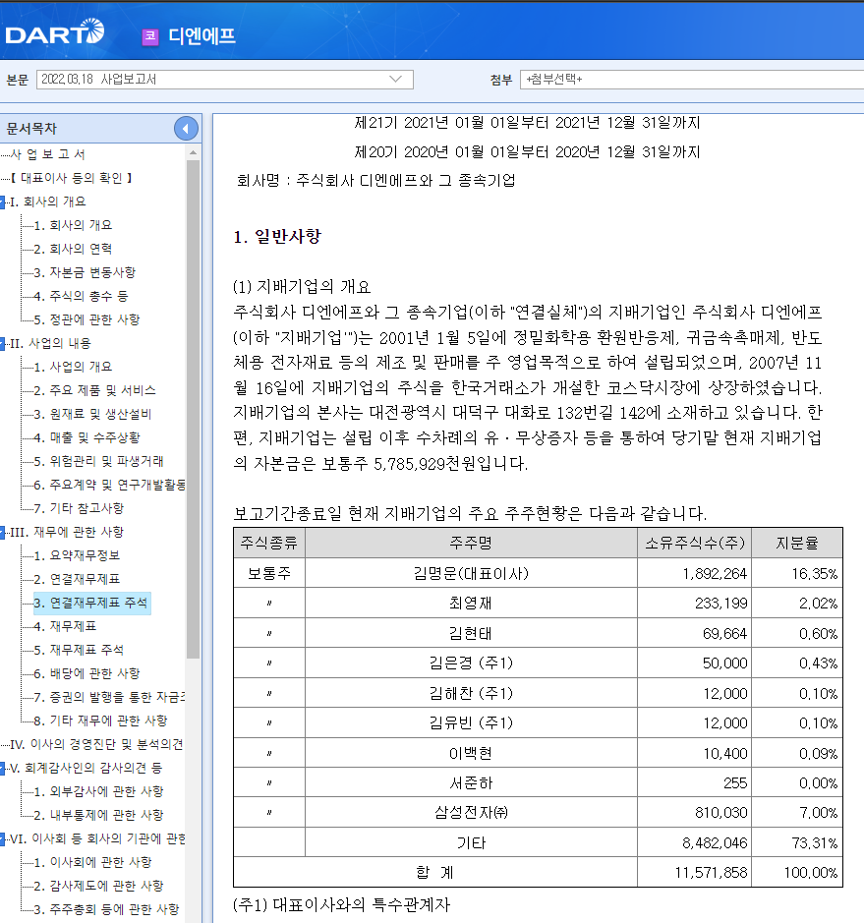Image resolution: width=864 pixels, height=923 pixels.
Task: Open the +첨부선택+ attachment dropdown
Action: (x=688, y=80)
